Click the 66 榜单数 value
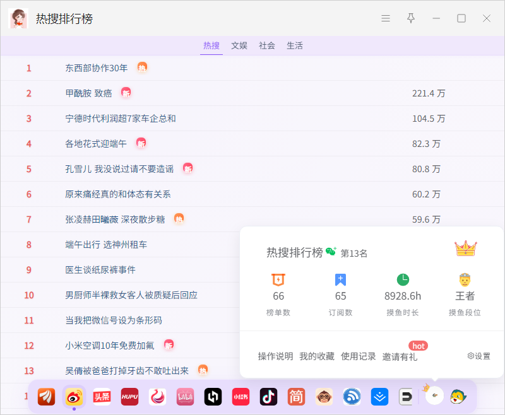The image size is (505, 415). (278, 296)
